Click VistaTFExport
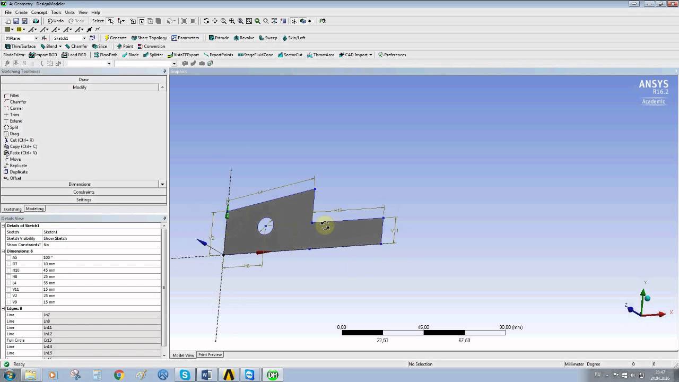Image resolution: width=679 pixels, height=382 pixels. tap(183, 55)
